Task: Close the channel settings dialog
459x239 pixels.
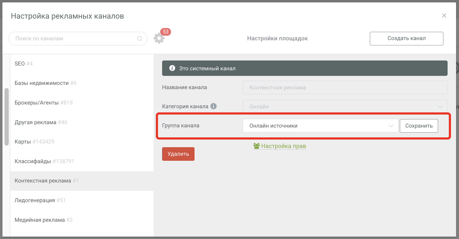Action: point(444,16)
